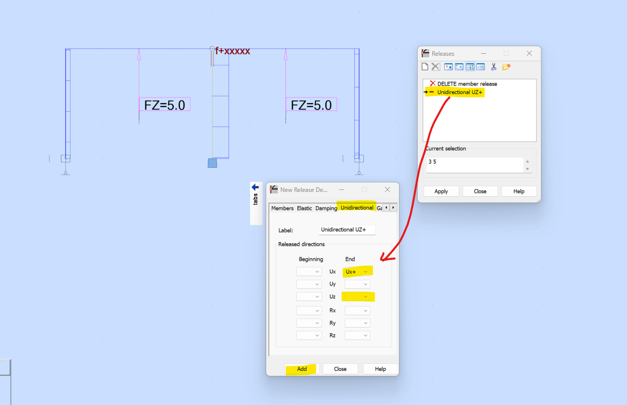Click Apply in the Releases dialog
The height and width of the screenshot is (405, 627).
pos(441,191)
